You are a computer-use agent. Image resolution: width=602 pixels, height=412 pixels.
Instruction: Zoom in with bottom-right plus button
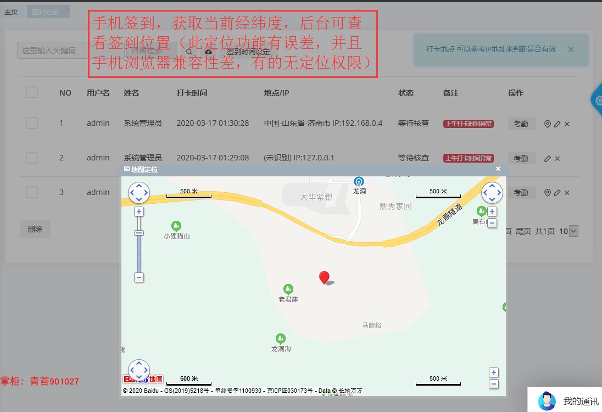[x=494, y=372]
